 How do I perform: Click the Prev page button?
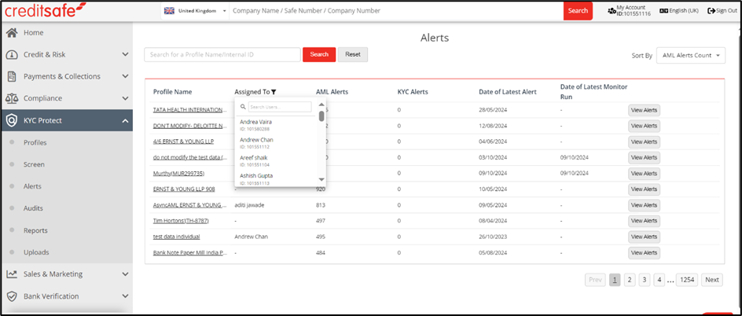(596, 280)
